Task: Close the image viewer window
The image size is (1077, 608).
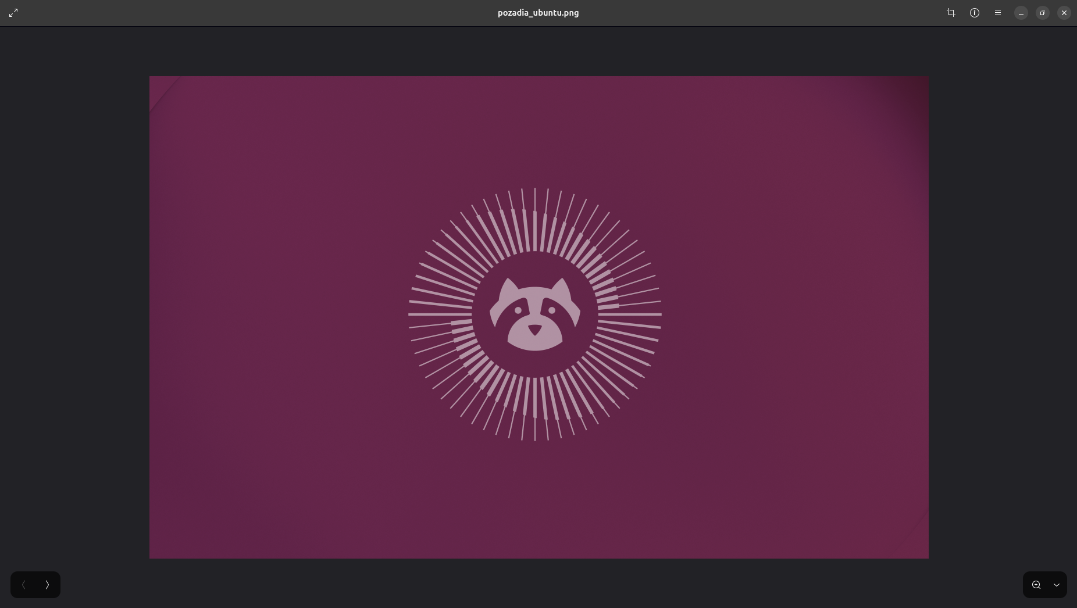Action: (x=1064, y=13)
